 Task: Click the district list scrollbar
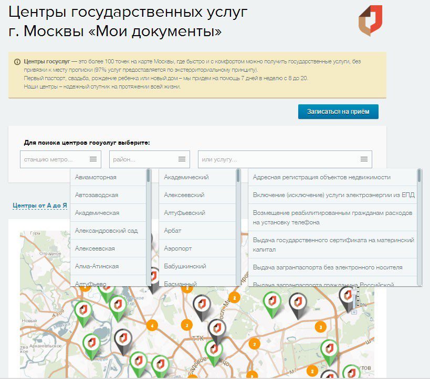click(x=238, y=228)
